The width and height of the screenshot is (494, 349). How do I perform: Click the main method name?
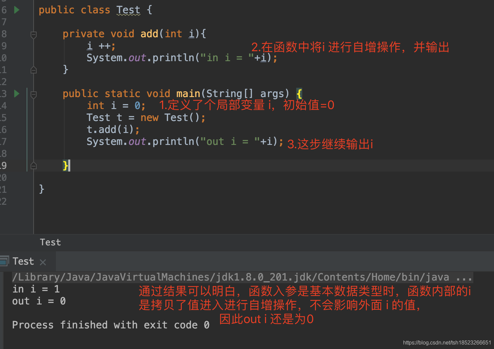pyautogui.click(x=188, y=94)
